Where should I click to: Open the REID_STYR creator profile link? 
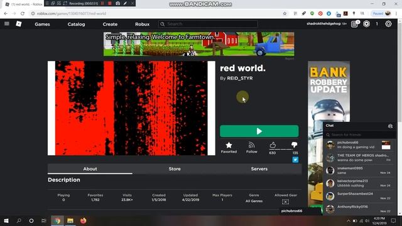point(240,78)
